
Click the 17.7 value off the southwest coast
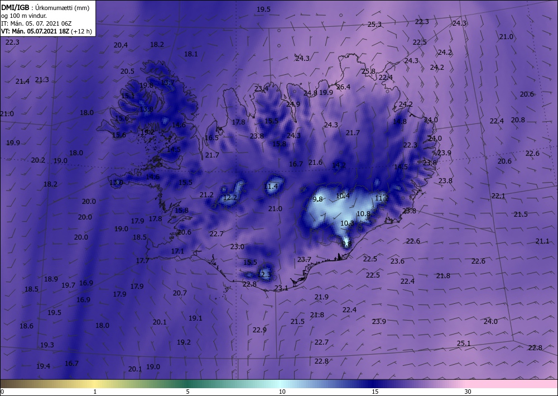click(x=142, y=261)
